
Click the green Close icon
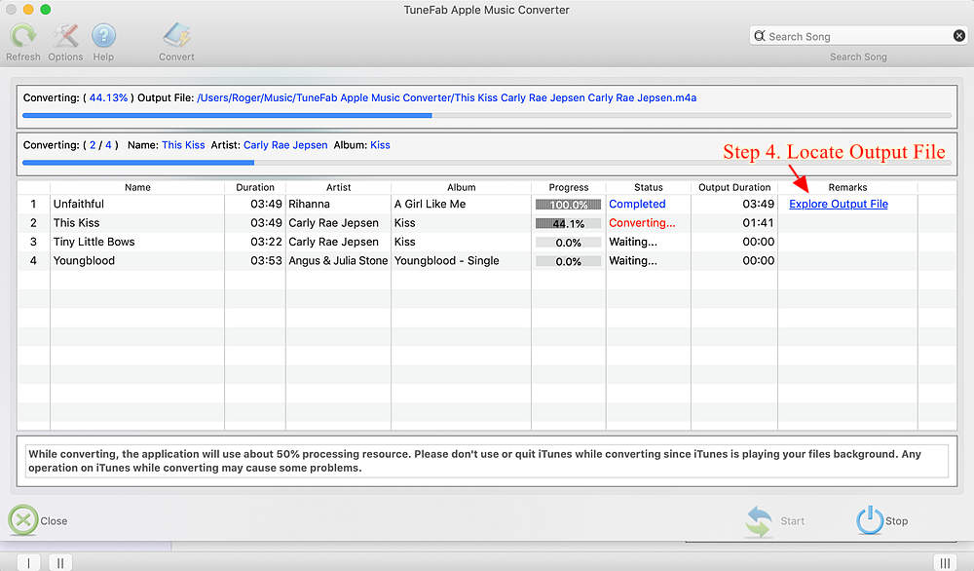coord(23,520)
